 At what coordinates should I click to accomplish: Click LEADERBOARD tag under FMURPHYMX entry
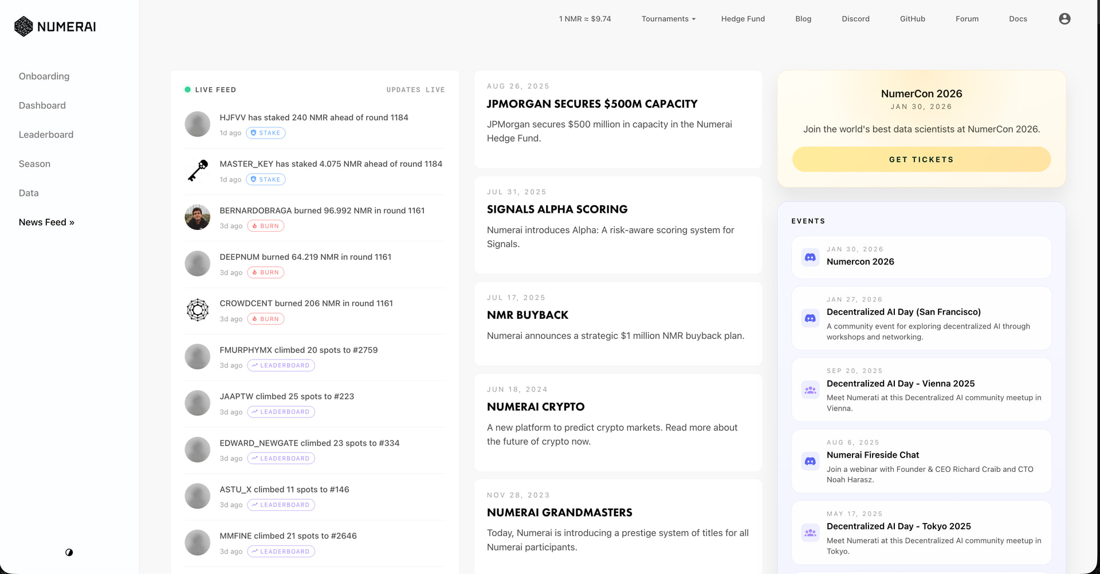[x=281, y=365]
